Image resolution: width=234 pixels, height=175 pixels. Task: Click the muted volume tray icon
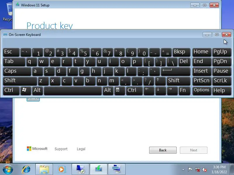pos(204,169)
